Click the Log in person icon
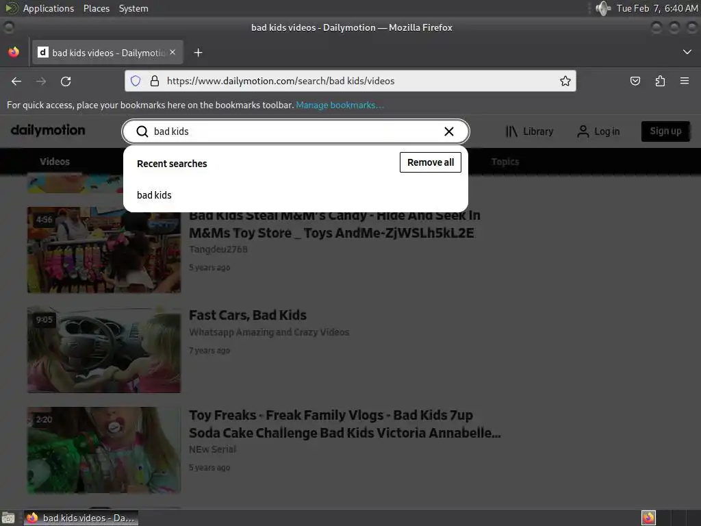 (x=583, y=131)
